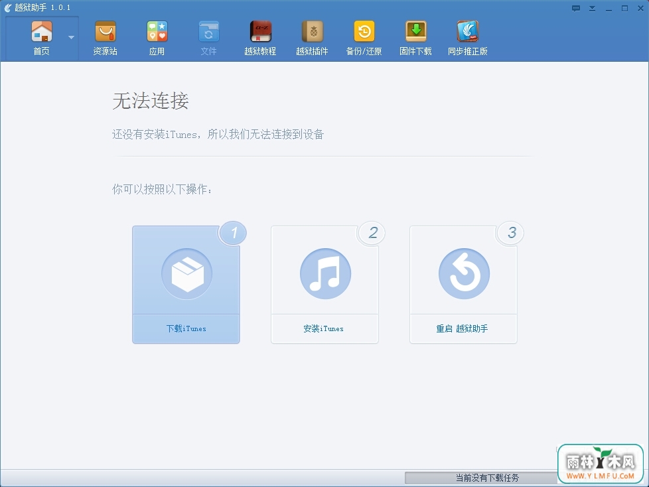Viewport: 649px width, 487px height.
Task: Open the feedback chat icon in title bar
Action: coord(576,8)
